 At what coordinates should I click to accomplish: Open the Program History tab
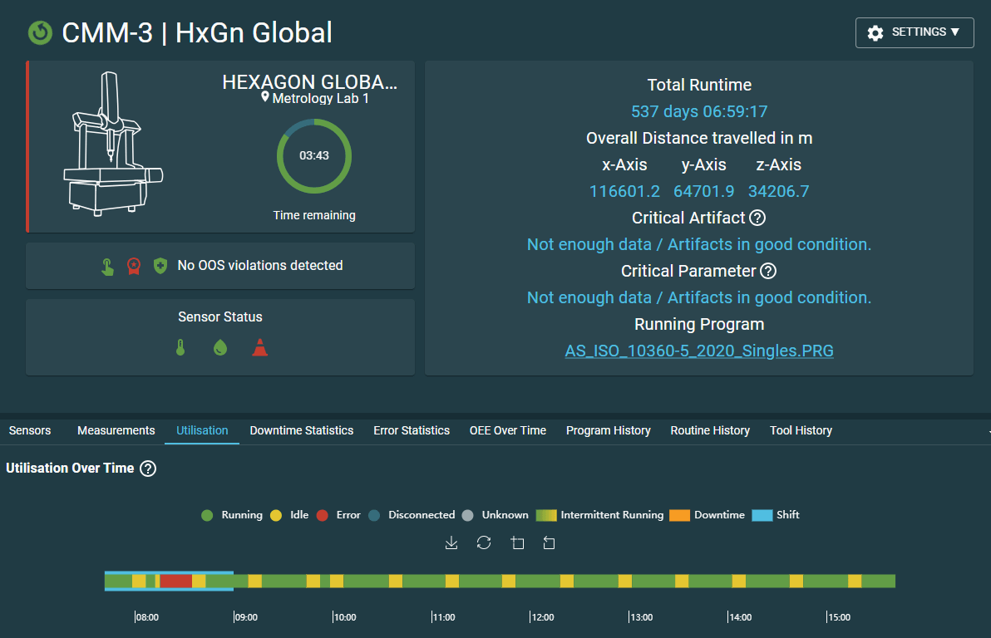608,430
